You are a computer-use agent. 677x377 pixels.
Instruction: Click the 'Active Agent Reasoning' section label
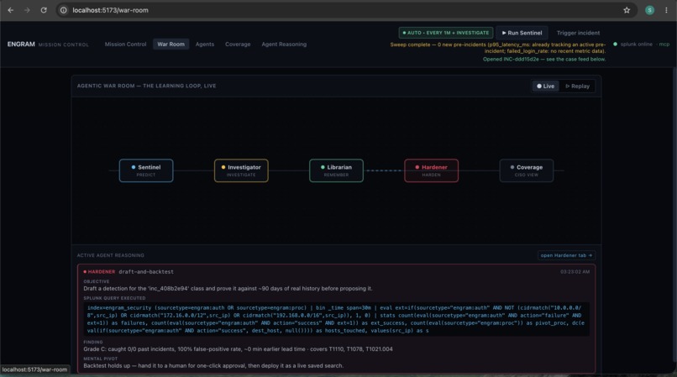[111, 255]
